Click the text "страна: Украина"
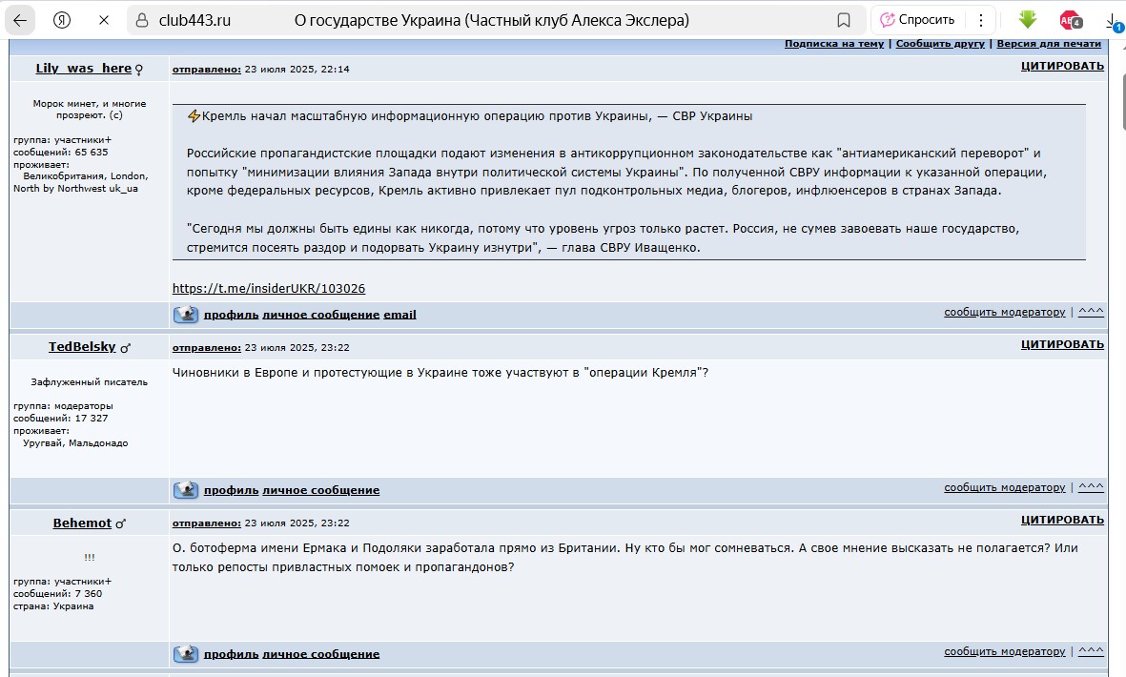Image resolution: width=1126 pixels, height=677 pixels. 53,605
